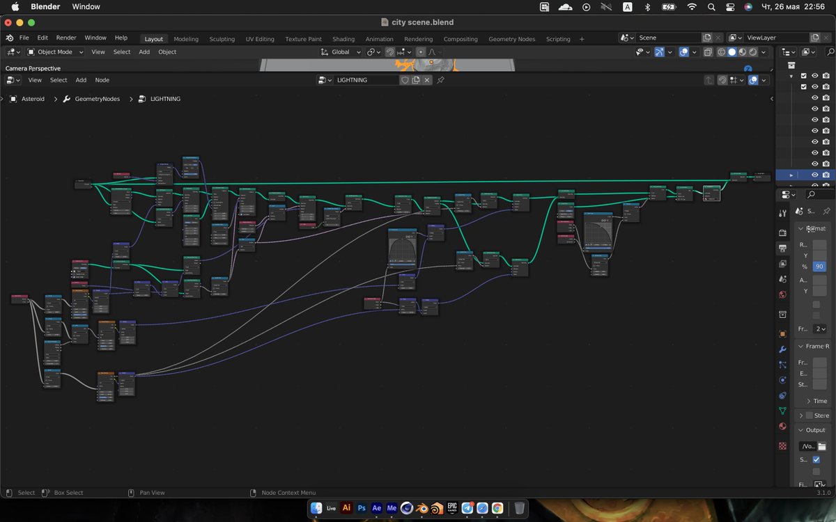Open the Render properties tab icon
This screenshot has width=836, height=522.
point(782,232)
